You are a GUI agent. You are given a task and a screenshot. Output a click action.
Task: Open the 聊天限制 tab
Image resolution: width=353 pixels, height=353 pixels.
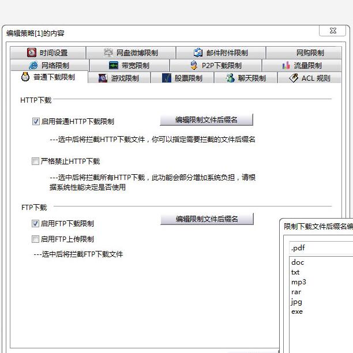(246, 78)
